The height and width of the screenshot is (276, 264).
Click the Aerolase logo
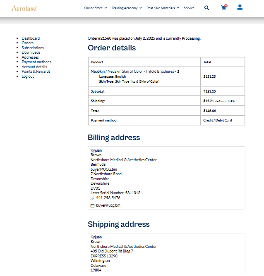[24, 8]
